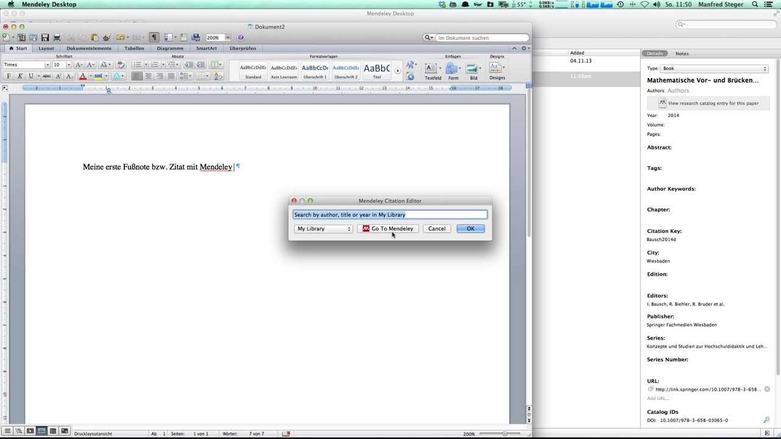Apply Überschrift 1 style

315,71
